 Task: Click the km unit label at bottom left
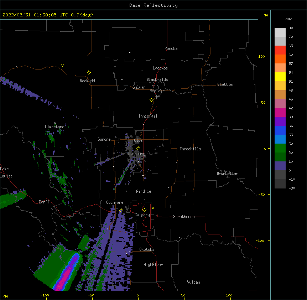point(5,296)
